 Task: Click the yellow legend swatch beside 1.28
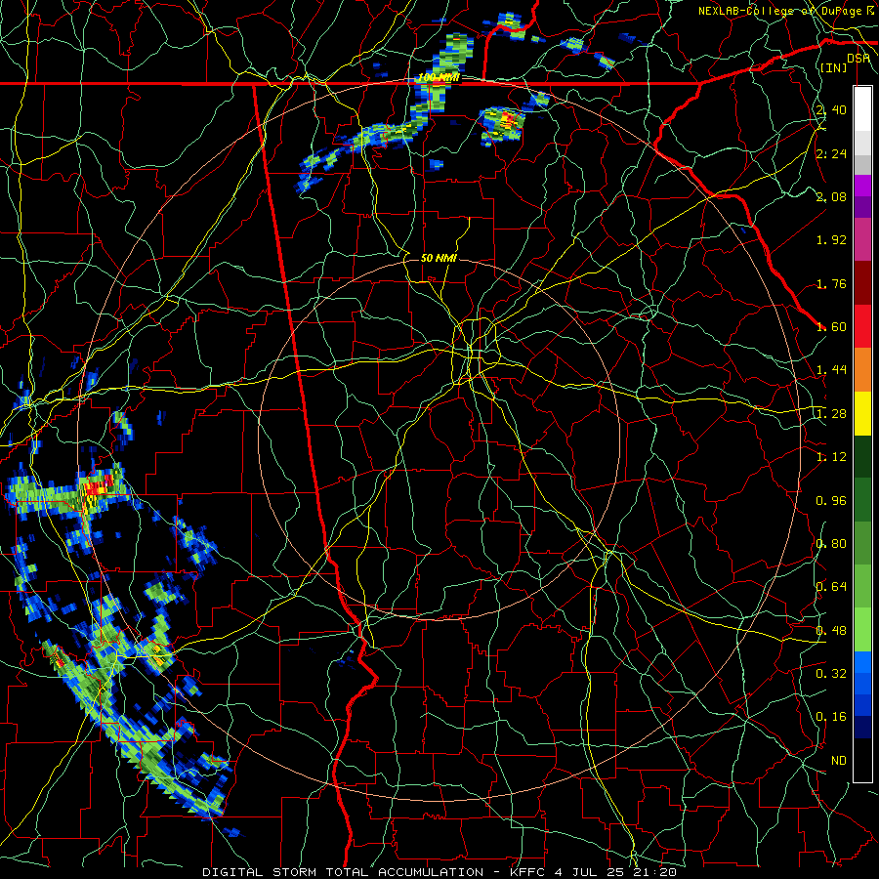[862, 413]
